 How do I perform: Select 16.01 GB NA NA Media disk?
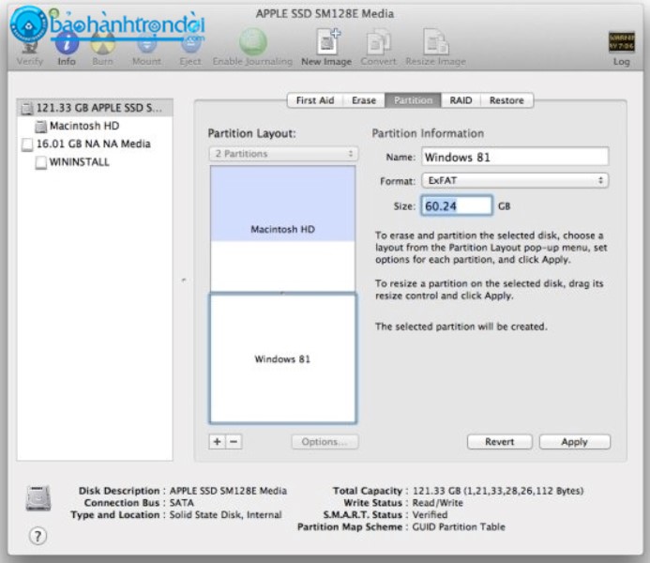95,144
